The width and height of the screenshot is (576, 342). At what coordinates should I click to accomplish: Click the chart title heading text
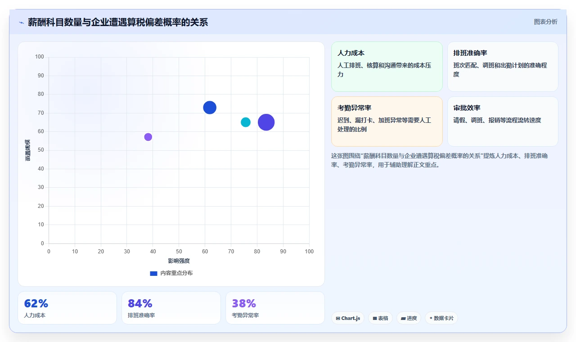point(118,22)
